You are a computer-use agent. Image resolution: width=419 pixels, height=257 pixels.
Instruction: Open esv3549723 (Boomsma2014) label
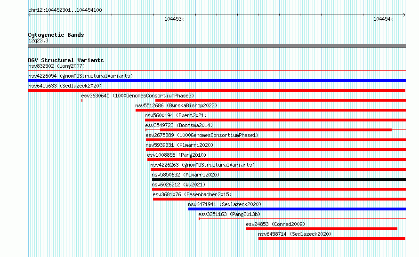179,125
